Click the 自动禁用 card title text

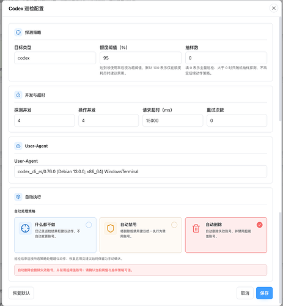pos(128,225)
